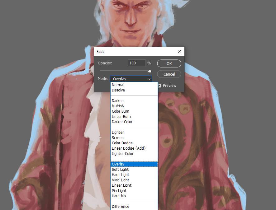Choose Normal blend mode
This screenshot has height=210, width=276.
point(134,85)
